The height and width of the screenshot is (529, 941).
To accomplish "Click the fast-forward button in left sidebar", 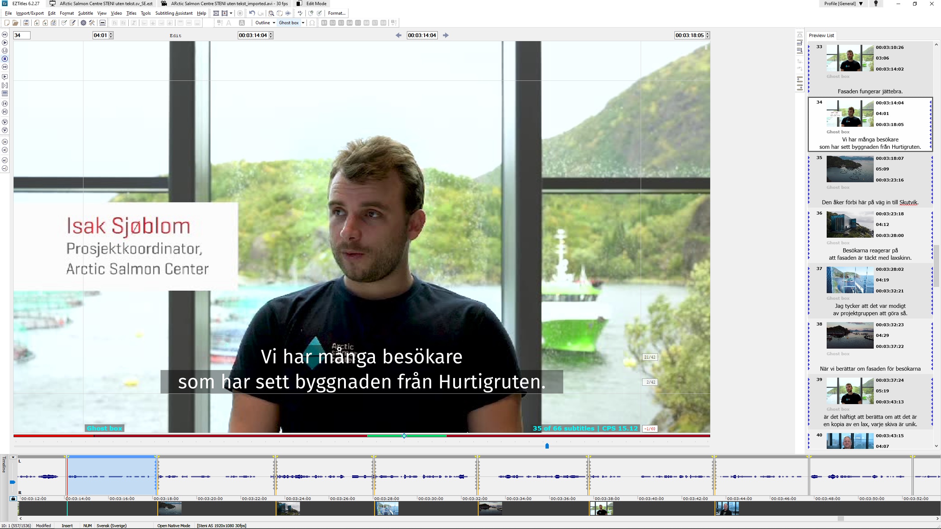I will click(x=5, y=67).
